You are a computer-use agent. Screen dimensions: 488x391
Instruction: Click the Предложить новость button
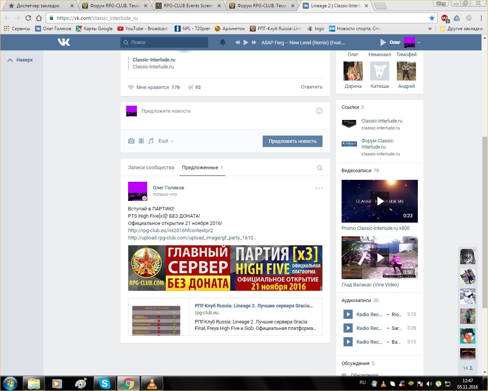coord(292,141)
